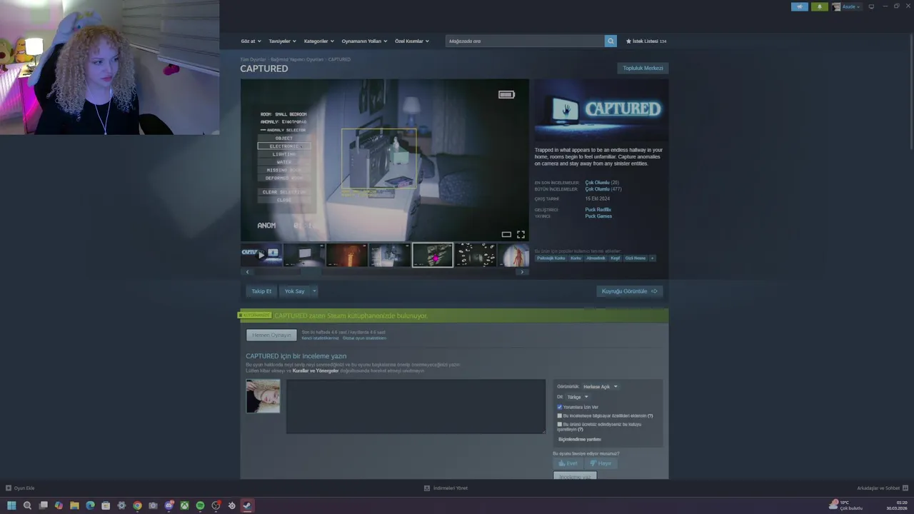Viewport: 914px width, 514px height.
Task: Select the trailer video thumbnail
Action: (x=261, y=254)
